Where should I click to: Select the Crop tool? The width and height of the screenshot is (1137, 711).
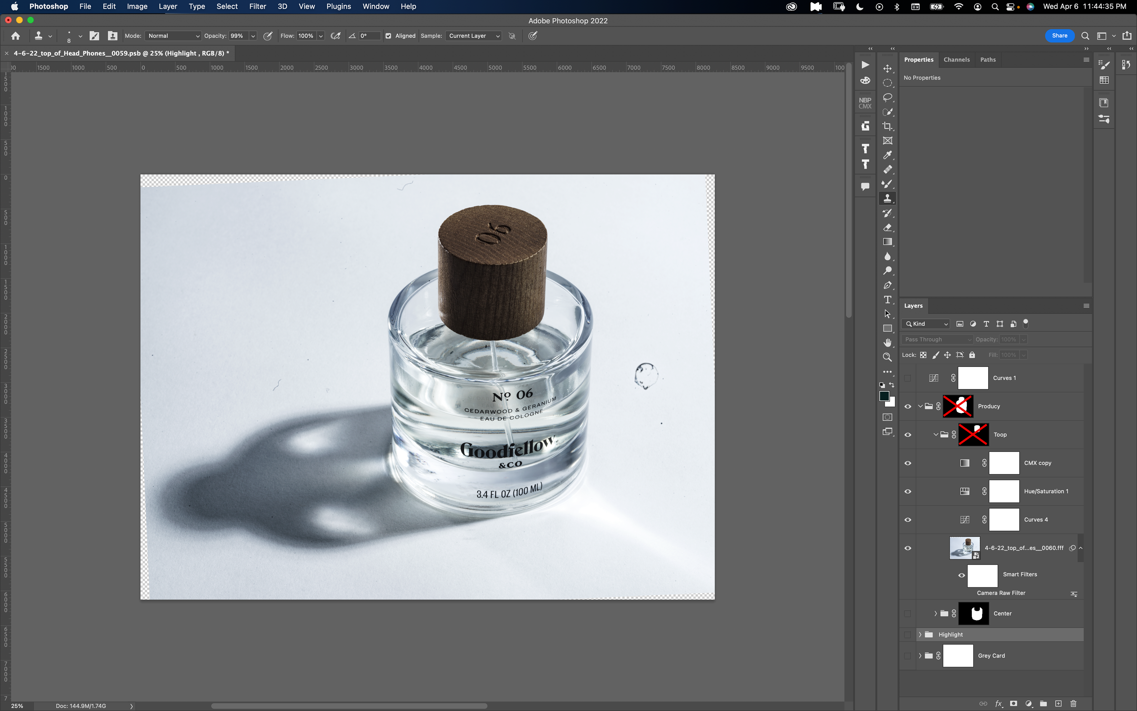click(887, 126)
